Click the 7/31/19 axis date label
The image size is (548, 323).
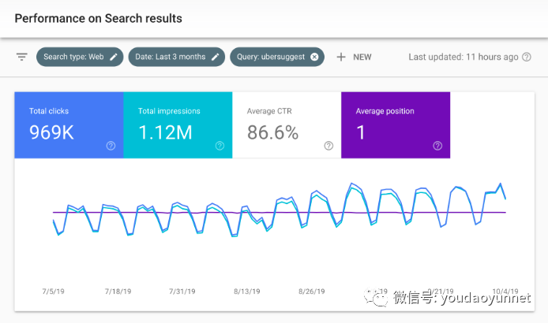point(182,291)
